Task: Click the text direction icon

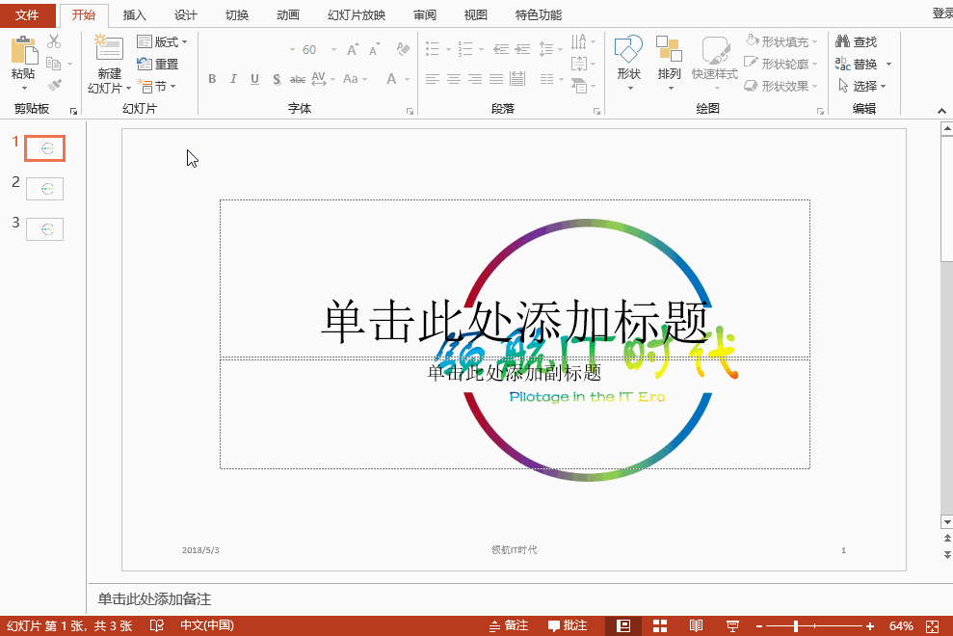Action: (x=579, y=41)
